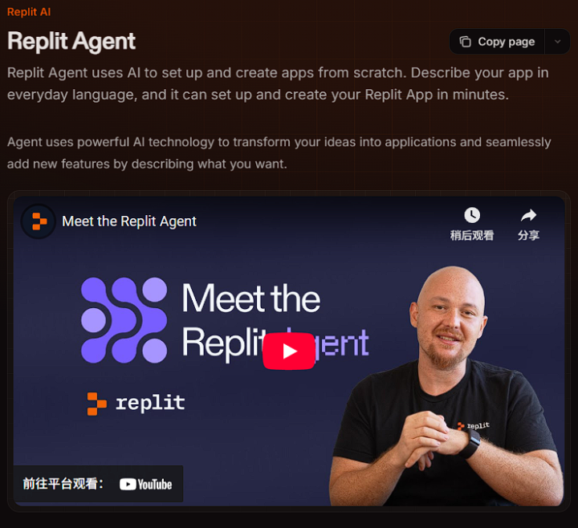Viewport: 578px width, 528px height.
Task: Open the video title Meet the Replit Agent
Action: [x=129, y=221]
